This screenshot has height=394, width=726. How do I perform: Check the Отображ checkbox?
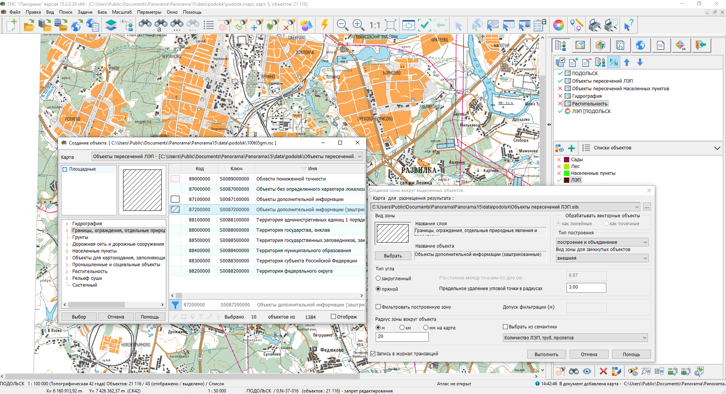point(333,316)
